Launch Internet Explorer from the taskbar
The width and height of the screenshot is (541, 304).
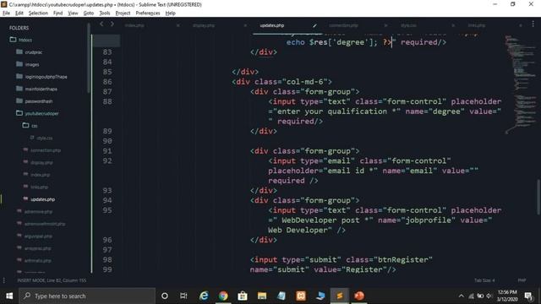204,296
